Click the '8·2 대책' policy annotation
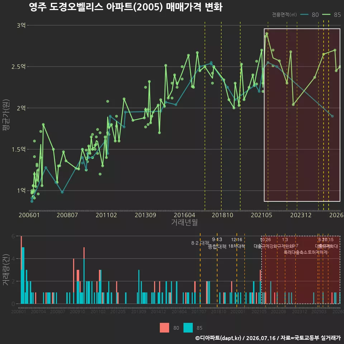 coord(200,243)
